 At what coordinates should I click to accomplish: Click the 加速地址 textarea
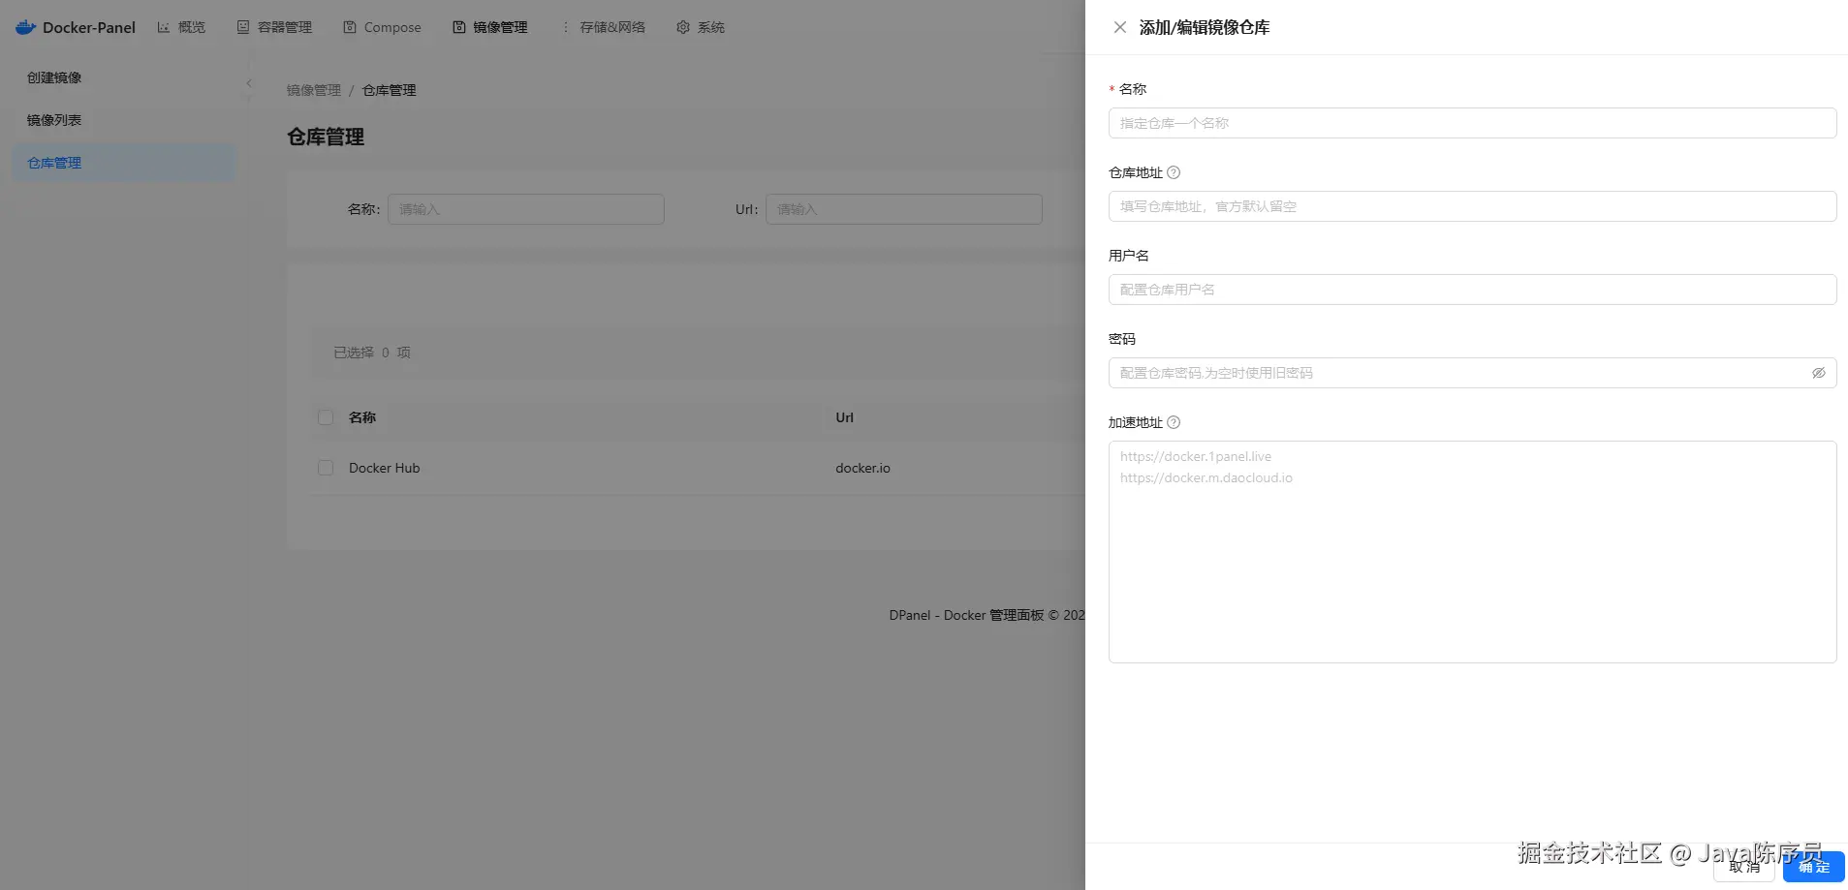(1472, 552)
